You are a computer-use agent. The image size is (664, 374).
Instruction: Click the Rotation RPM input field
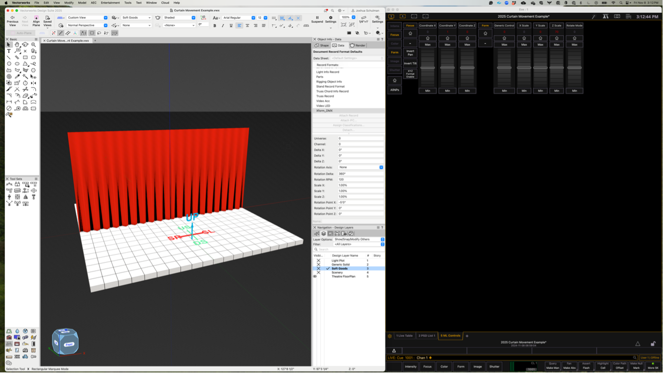360,179
